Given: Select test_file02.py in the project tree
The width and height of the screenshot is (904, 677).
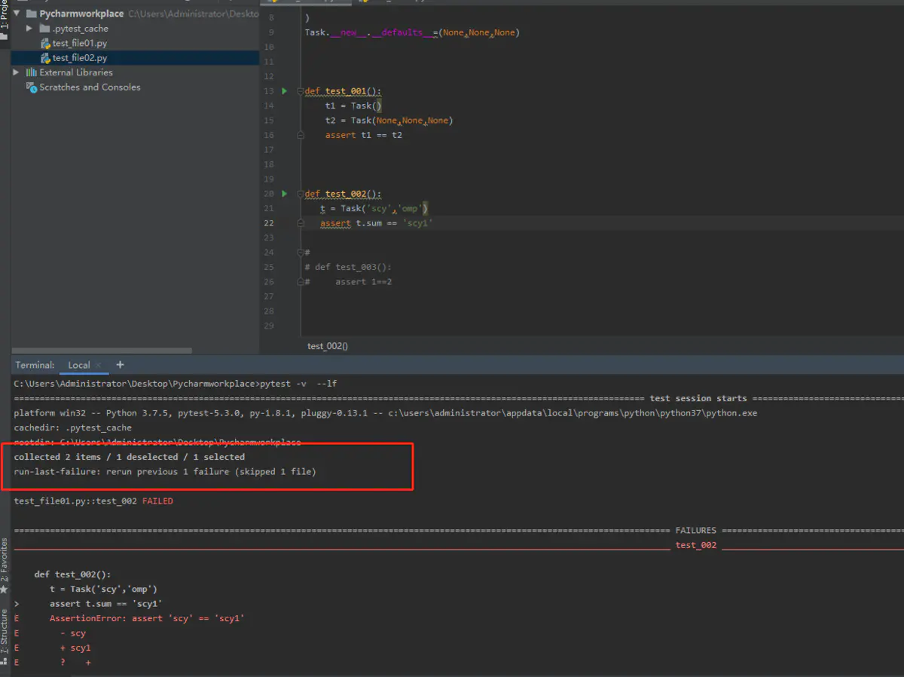Looking at the screenshot, I should pyautogui.click(x=79, y=58).
